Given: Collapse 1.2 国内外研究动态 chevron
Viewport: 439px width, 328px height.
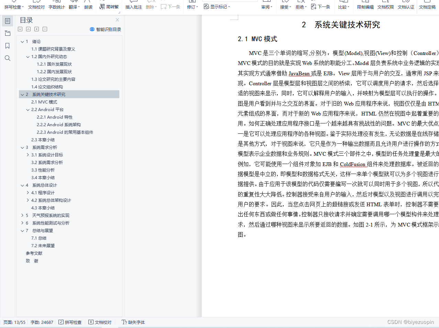Looking at the screenshot, I should click(28, 57).
